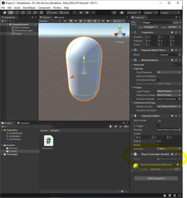Viewport: 187px width, 198px height.
Task: Select Main Camera in Hierarchy
Action: click(22, 28)
